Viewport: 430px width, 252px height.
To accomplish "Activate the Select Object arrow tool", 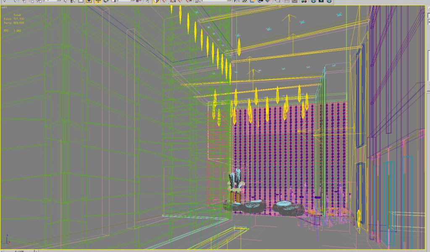I will pos(66,2).
